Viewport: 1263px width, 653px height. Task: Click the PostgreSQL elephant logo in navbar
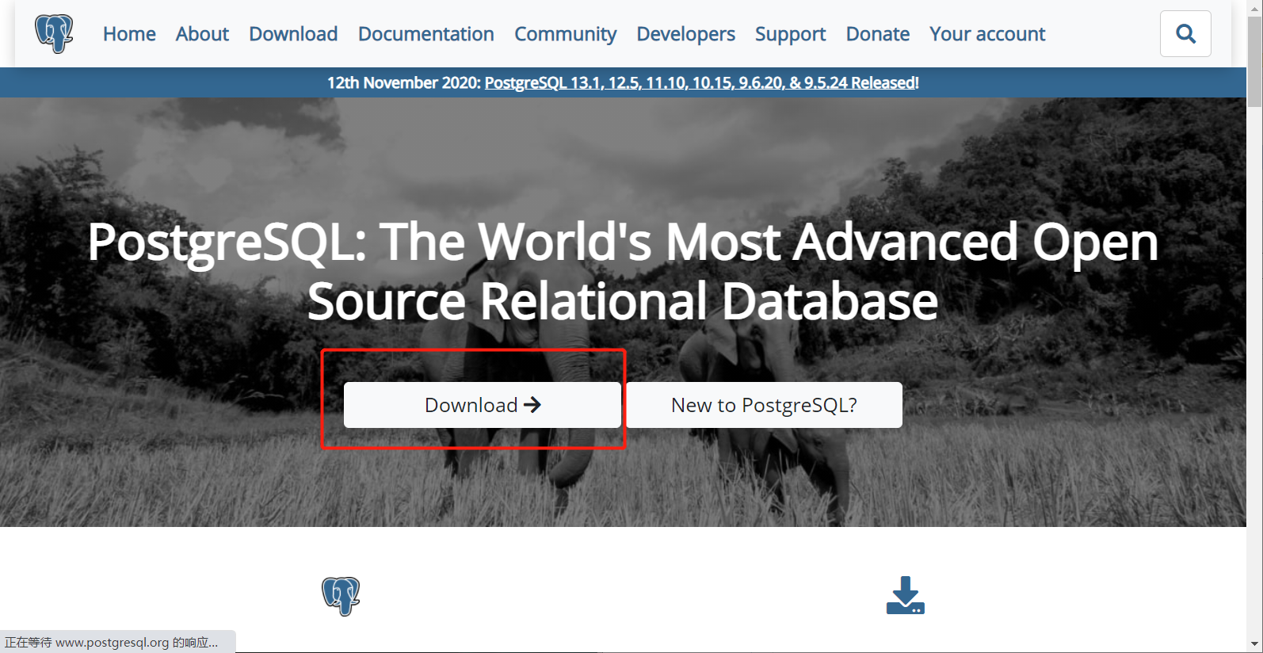coord(54,34)
